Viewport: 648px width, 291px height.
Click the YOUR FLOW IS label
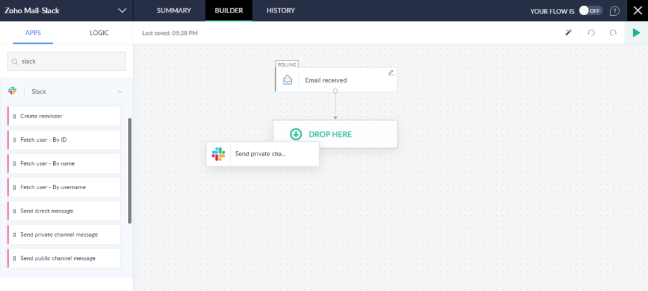coord(552,11)
